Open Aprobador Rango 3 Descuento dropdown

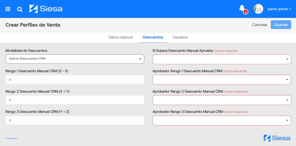222,120
